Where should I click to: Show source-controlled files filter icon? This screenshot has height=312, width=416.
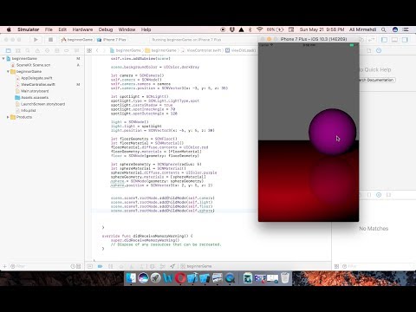click(x=79, y=266)
